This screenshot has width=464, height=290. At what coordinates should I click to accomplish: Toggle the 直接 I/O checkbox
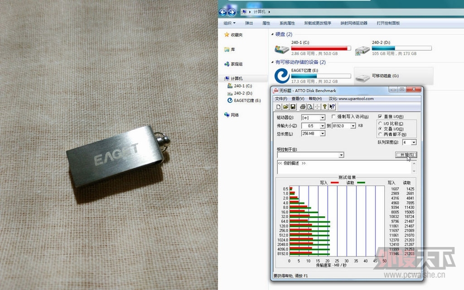[380, 116]
